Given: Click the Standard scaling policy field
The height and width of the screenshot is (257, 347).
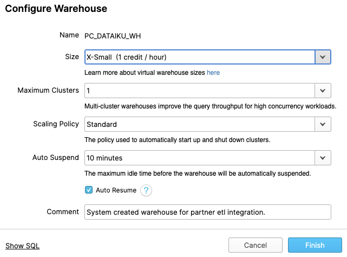Looking at the screenshot, I should 199,124.
